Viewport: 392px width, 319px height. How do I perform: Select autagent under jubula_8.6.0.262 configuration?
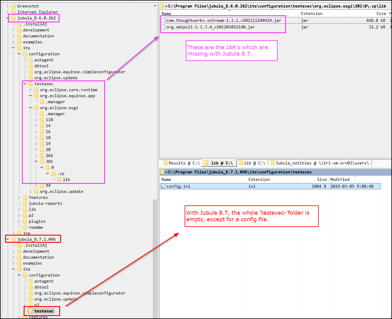click(x=44, y=60)
